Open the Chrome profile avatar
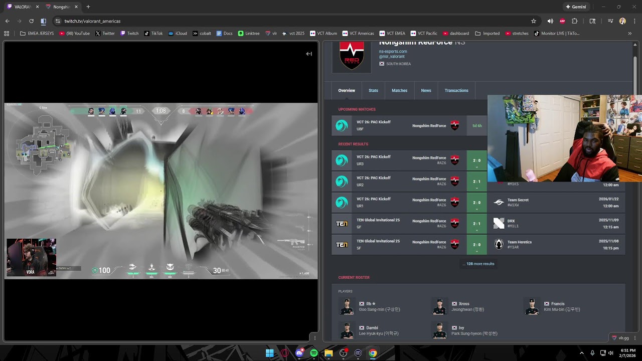 [622, 21]
